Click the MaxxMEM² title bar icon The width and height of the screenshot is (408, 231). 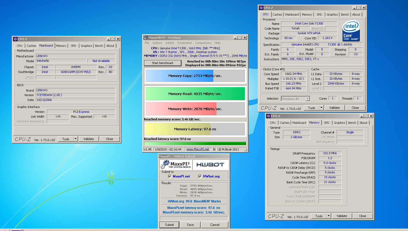[146, 38]
